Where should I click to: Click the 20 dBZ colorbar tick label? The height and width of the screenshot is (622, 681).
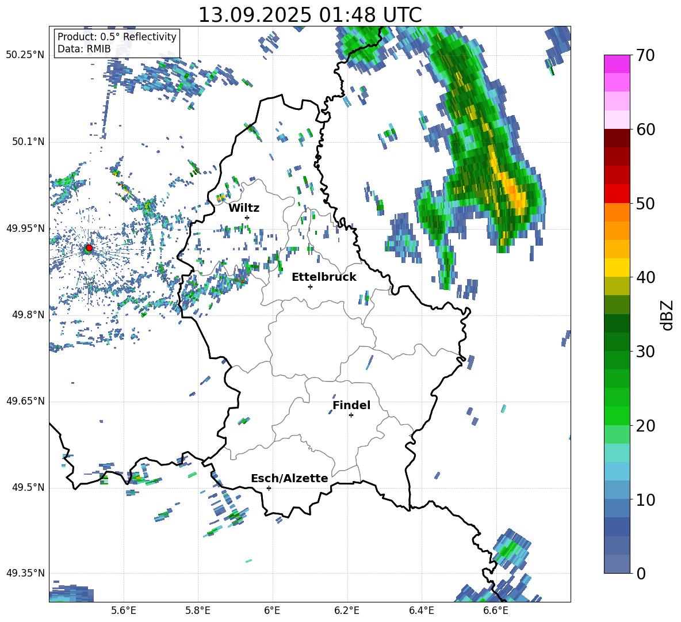[645, 426]
